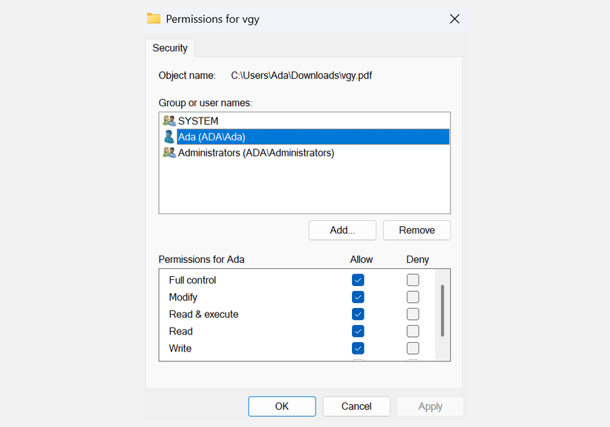This screenshot has width=610, height=427.
Task: Select Administrators (ADA\Administrators) entry
Action: pyautogui.click(x=256, y=153)
